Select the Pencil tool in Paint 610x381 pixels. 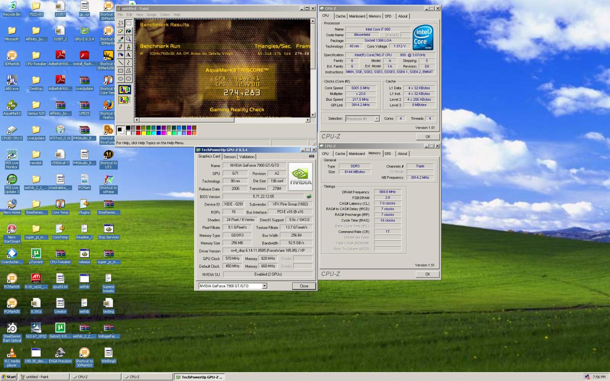pos(120,47)
